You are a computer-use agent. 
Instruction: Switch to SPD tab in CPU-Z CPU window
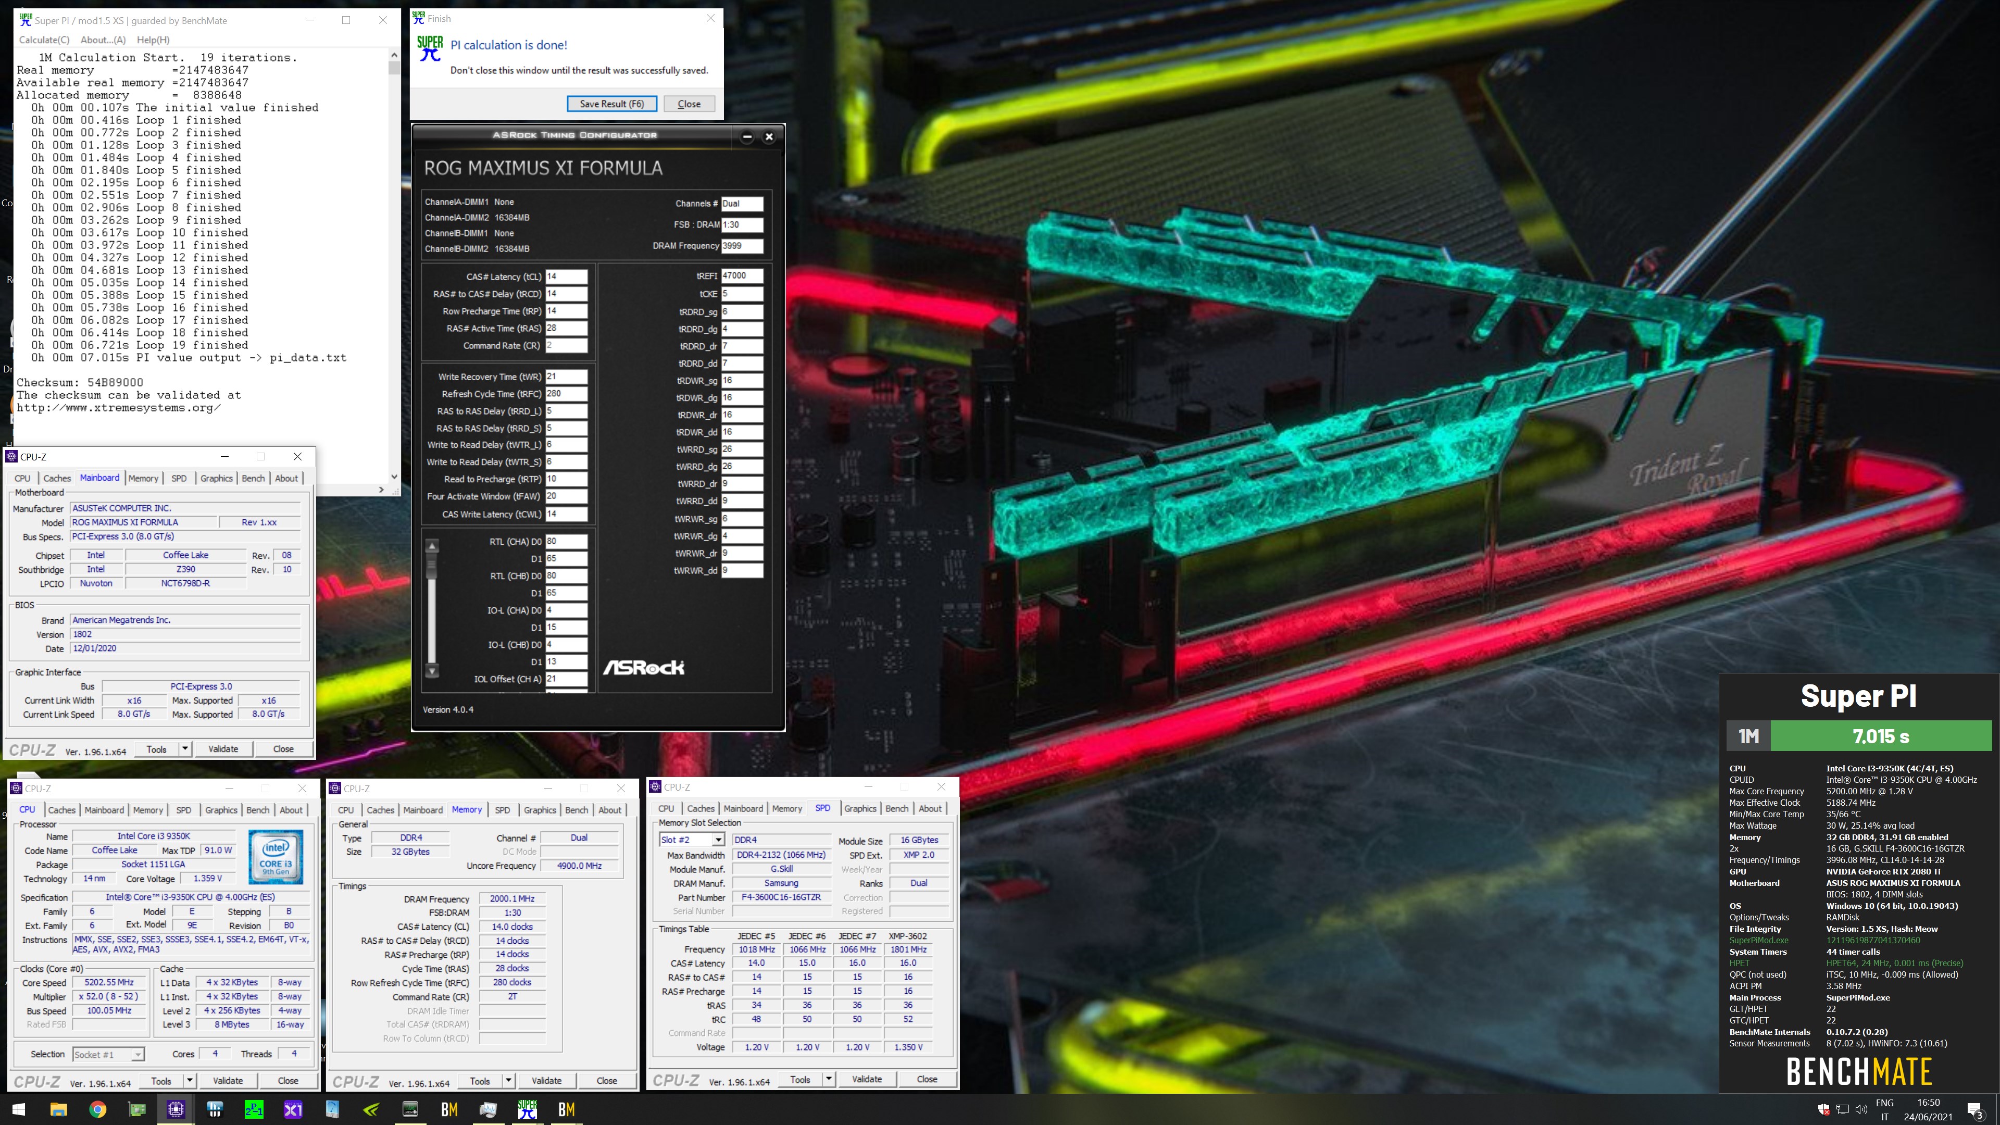pyautogui.click(x=183, y=810)
